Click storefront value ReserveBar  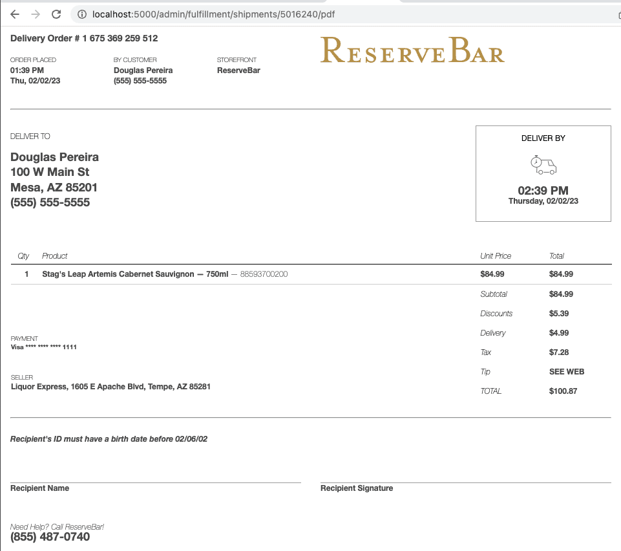(x=238, y=70)
